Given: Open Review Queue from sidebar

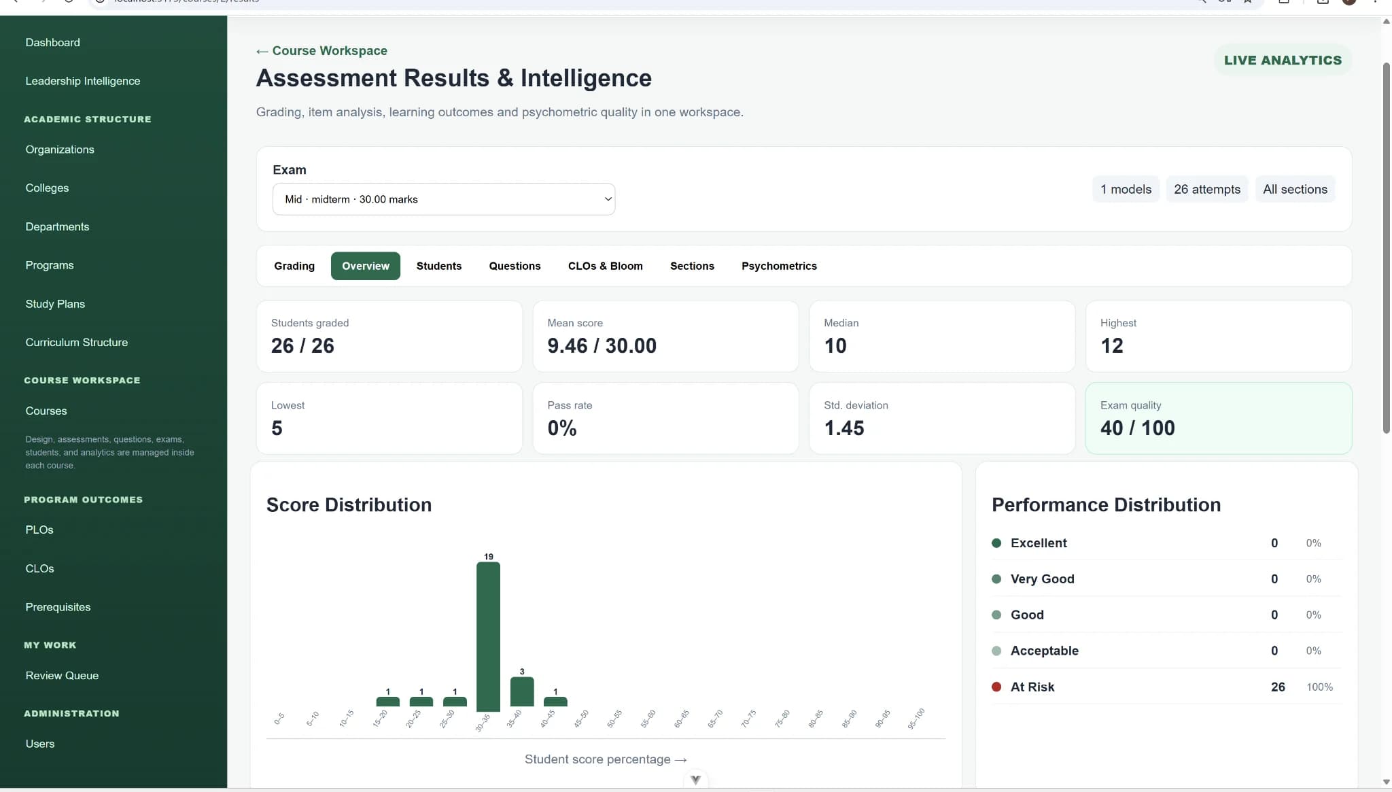Looking at the screenshot, I should 62,675.
